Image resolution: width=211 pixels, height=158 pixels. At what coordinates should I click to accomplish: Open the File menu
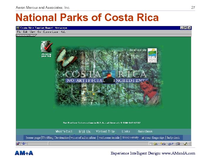(x=19, y=32)
